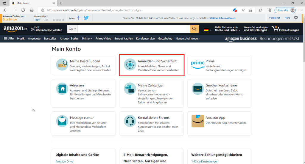The image size is (305, 164).
Task: Share via Twitter icon in SiteStripe
Action: click(86, 18)
